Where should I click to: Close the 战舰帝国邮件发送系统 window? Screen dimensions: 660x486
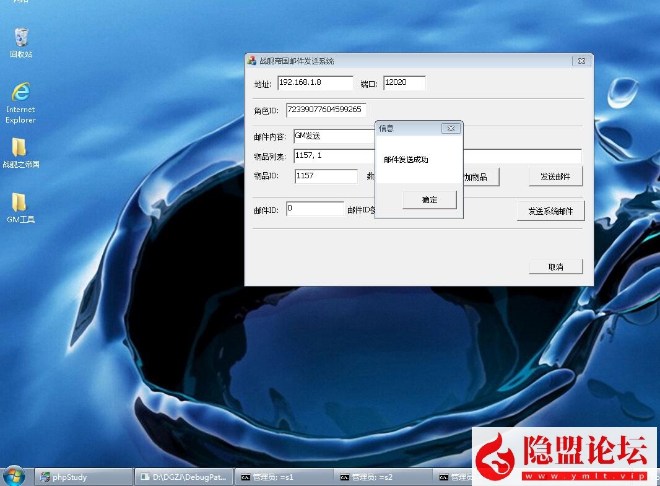point(581,61)
